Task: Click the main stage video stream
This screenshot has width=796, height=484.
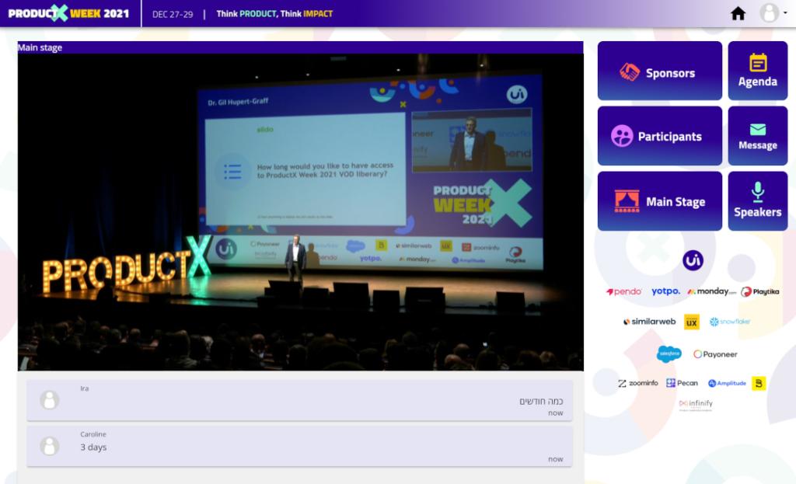Action: [x=300, y=211]
